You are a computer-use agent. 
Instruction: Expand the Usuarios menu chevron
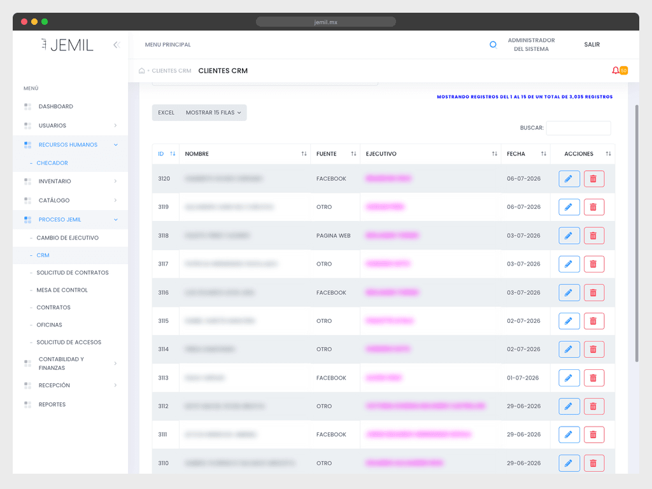pyautogui.click(x=115, y=125)
